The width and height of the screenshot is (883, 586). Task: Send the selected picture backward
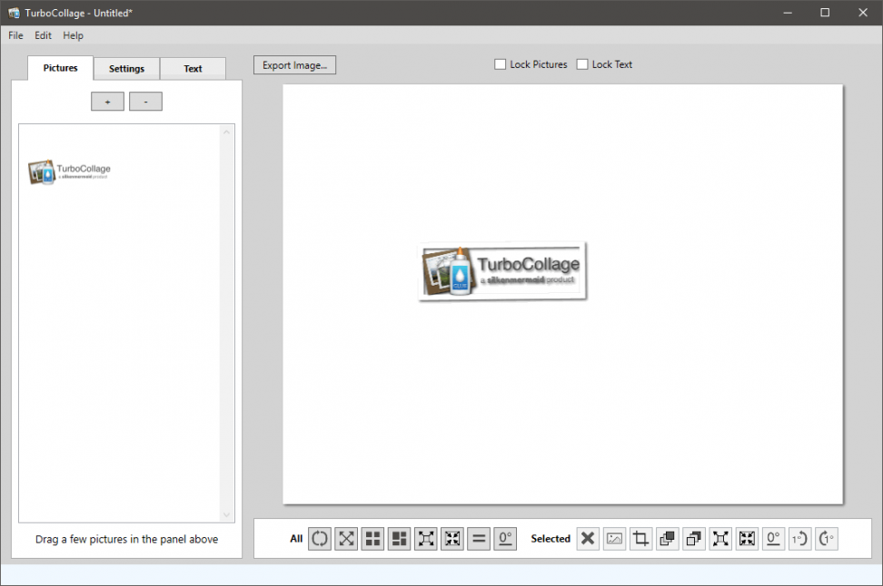[x=692, y=538]
